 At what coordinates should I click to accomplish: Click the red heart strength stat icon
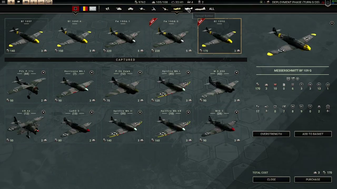pyautogui.click(x=275, y=85)
